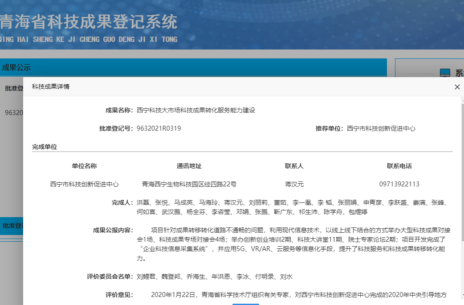
Task: Click the address 青海西宁生物科技园区经四路22号
Action: (x=189, y=184)
